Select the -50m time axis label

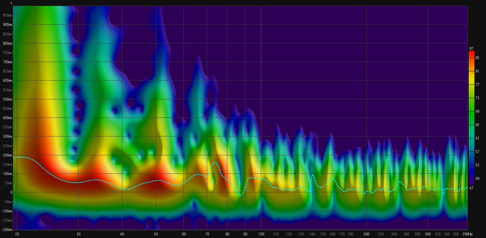tap(7, 202)
